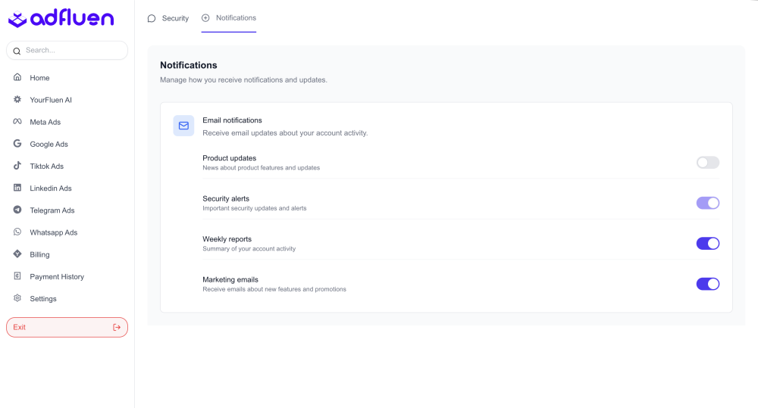Click the Meta Ads infinity icon
758x408 pixels.
point(17,122)
